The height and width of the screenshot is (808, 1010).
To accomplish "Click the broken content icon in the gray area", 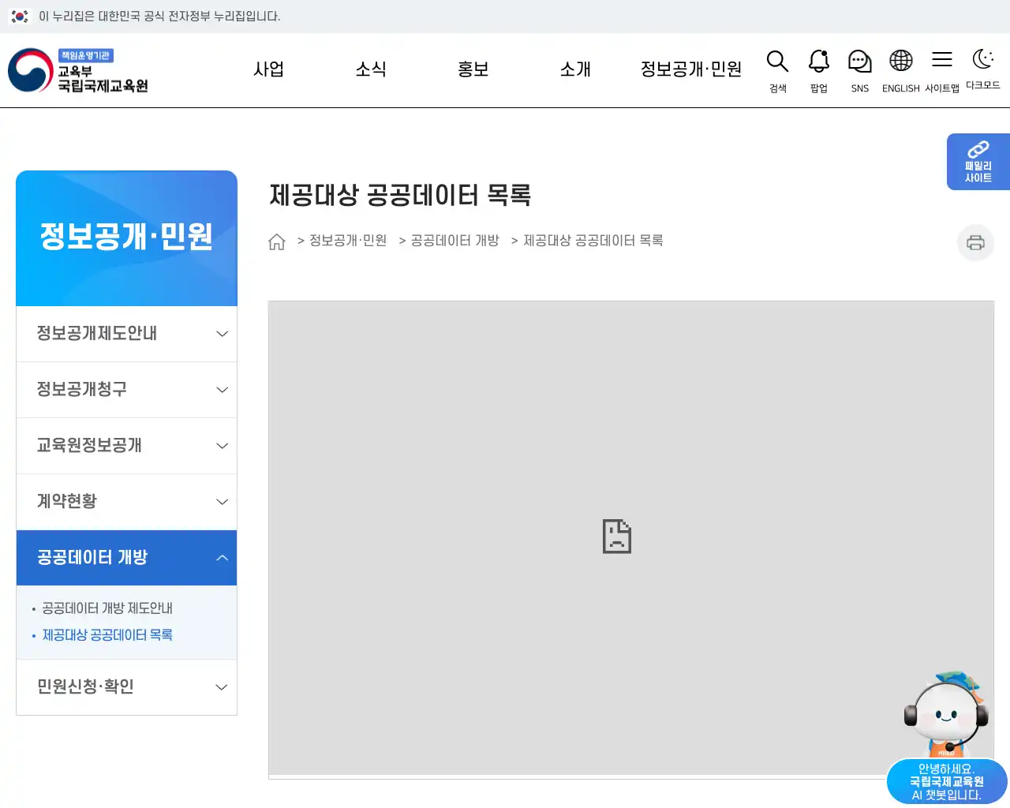I will [x=617, y=537].
